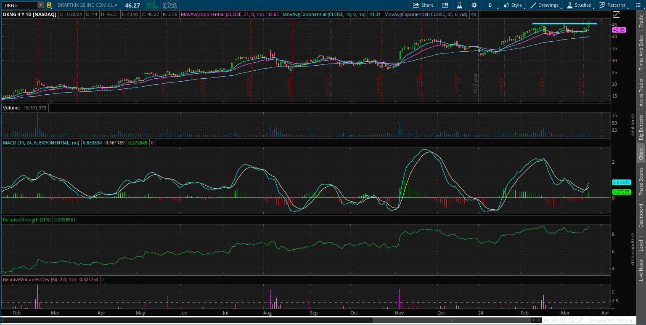Viewport: 646px width, 325px height.
Task: Click the +5.69% change value
Action: 152,7
